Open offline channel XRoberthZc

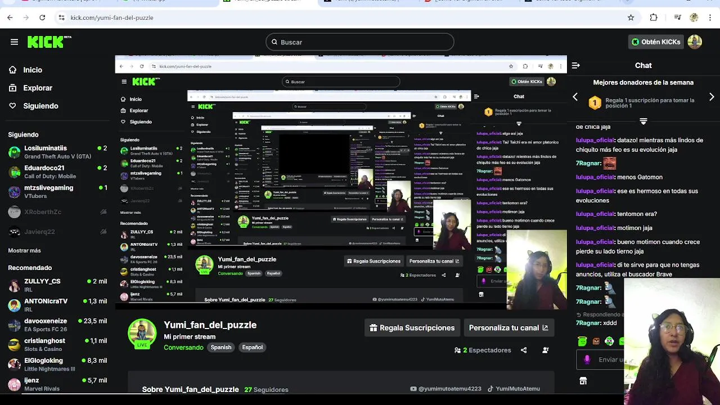(57, 212)
